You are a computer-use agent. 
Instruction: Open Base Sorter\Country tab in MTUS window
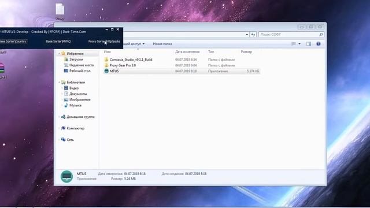[x=13, y=41]
